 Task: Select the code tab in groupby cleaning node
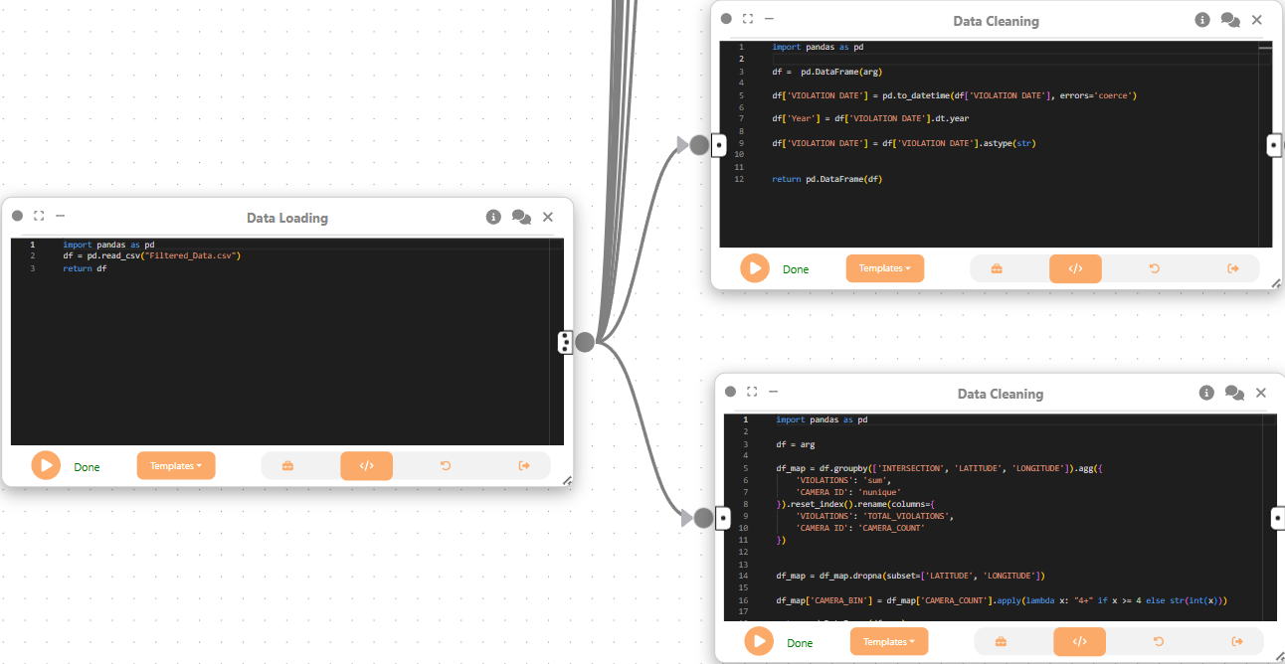[1079, 642]
